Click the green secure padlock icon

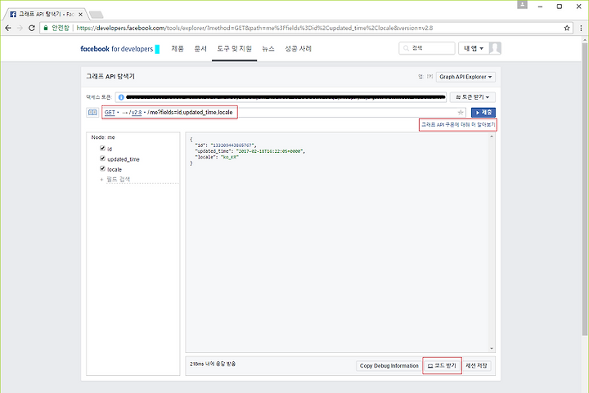pyautogui.click(x=46, y=28)
